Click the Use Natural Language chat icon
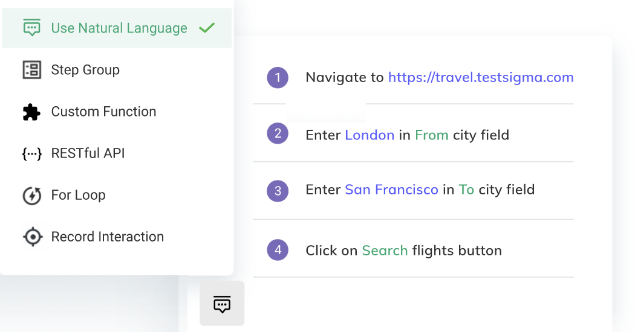 [x=31, y=28]
